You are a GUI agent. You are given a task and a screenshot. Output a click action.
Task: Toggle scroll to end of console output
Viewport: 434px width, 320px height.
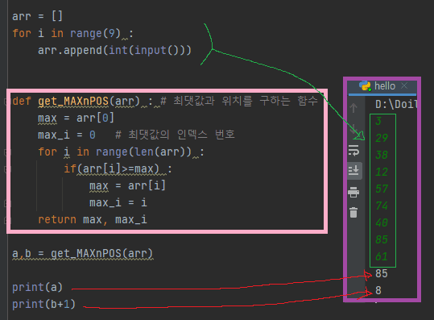click(x=353, y=170)
